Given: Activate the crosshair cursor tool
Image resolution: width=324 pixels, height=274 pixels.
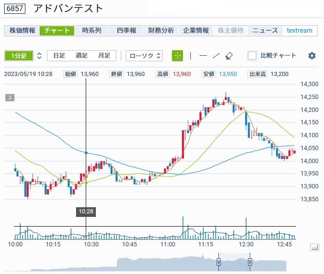Looking at the screenshot, I should pyautogui.click(x=177, y=56).
